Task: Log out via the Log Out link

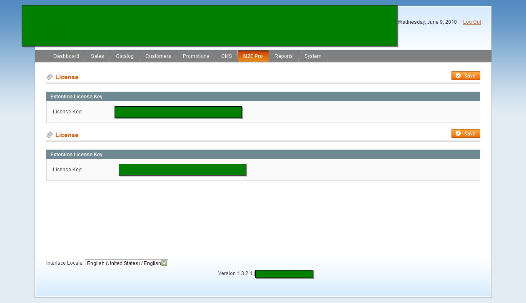Action: (x=472, y=22)
